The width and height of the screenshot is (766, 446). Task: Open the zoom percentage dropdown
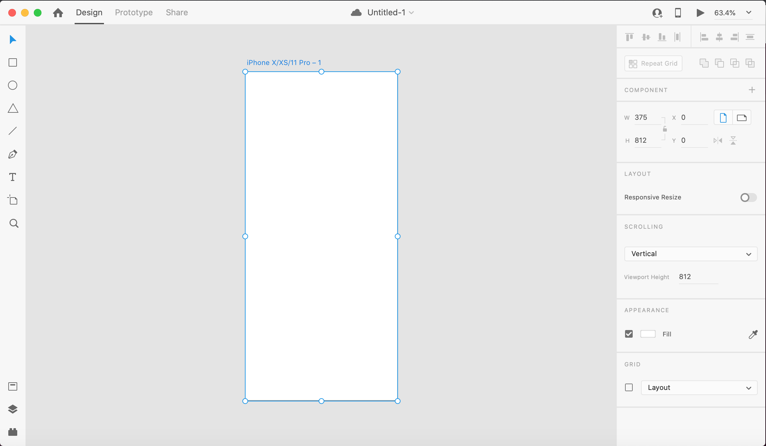tap(749, 13)
